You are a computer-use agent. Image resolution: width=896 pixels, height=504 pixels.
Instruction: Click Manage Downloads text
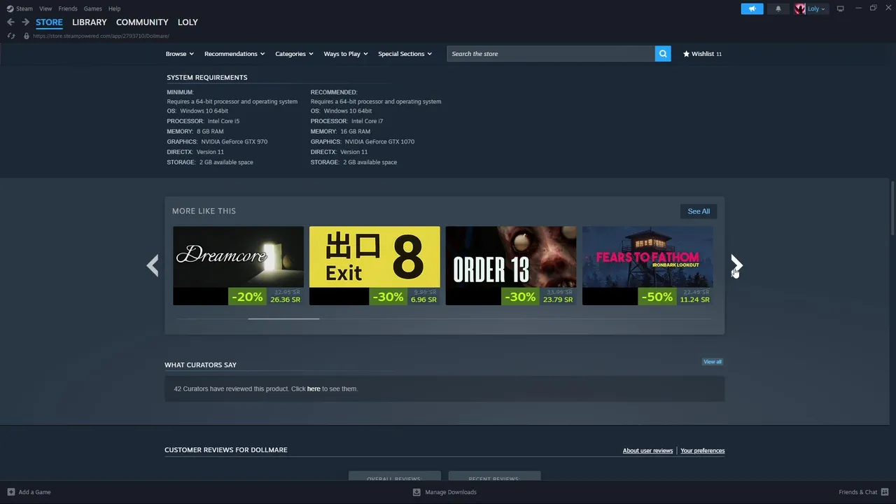tap(451, 492)
